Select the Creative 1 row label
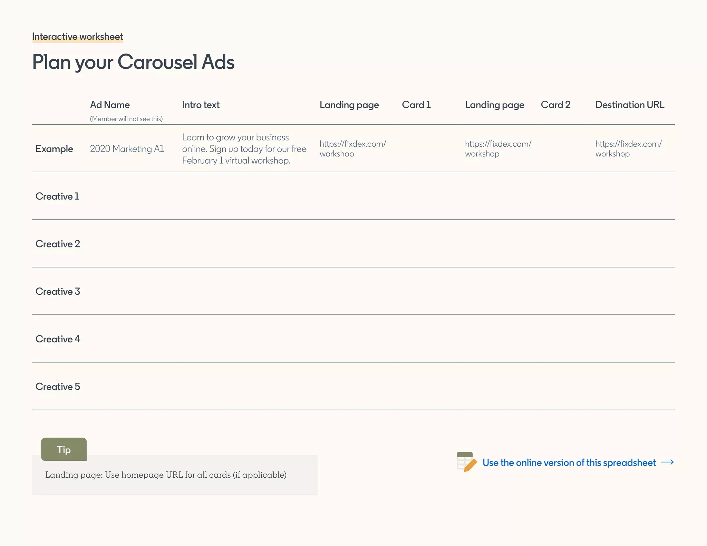Image resolution: width=707 pixels, height=546 pixels. point(57,196)
